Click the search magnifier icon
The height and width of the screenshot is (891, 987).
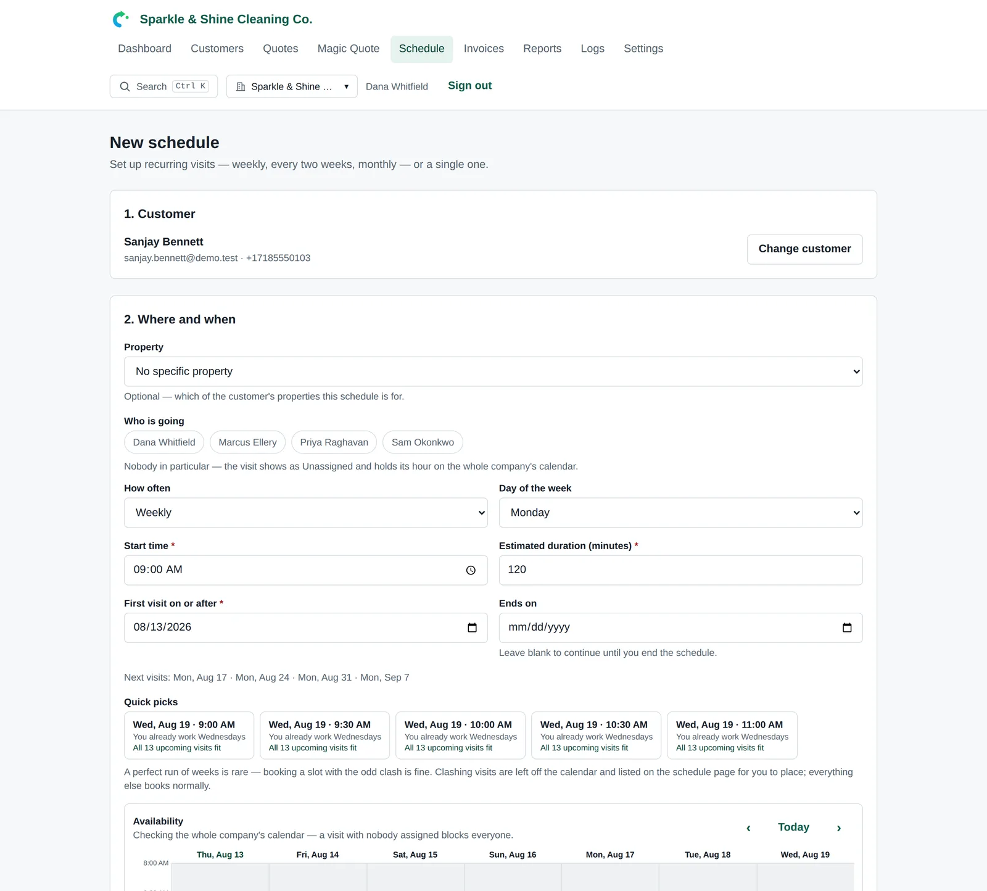(125, 86)
